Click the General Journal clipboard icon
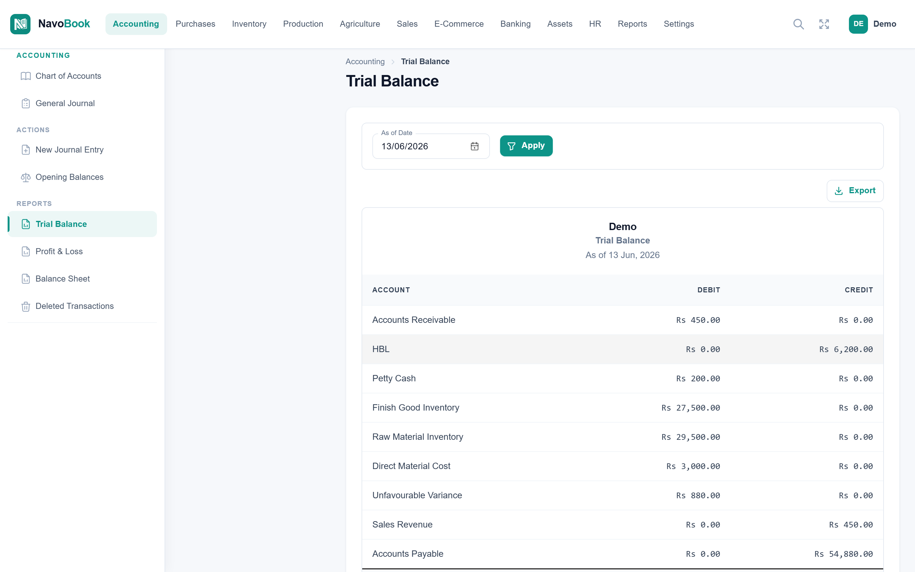 pos(26,103)
